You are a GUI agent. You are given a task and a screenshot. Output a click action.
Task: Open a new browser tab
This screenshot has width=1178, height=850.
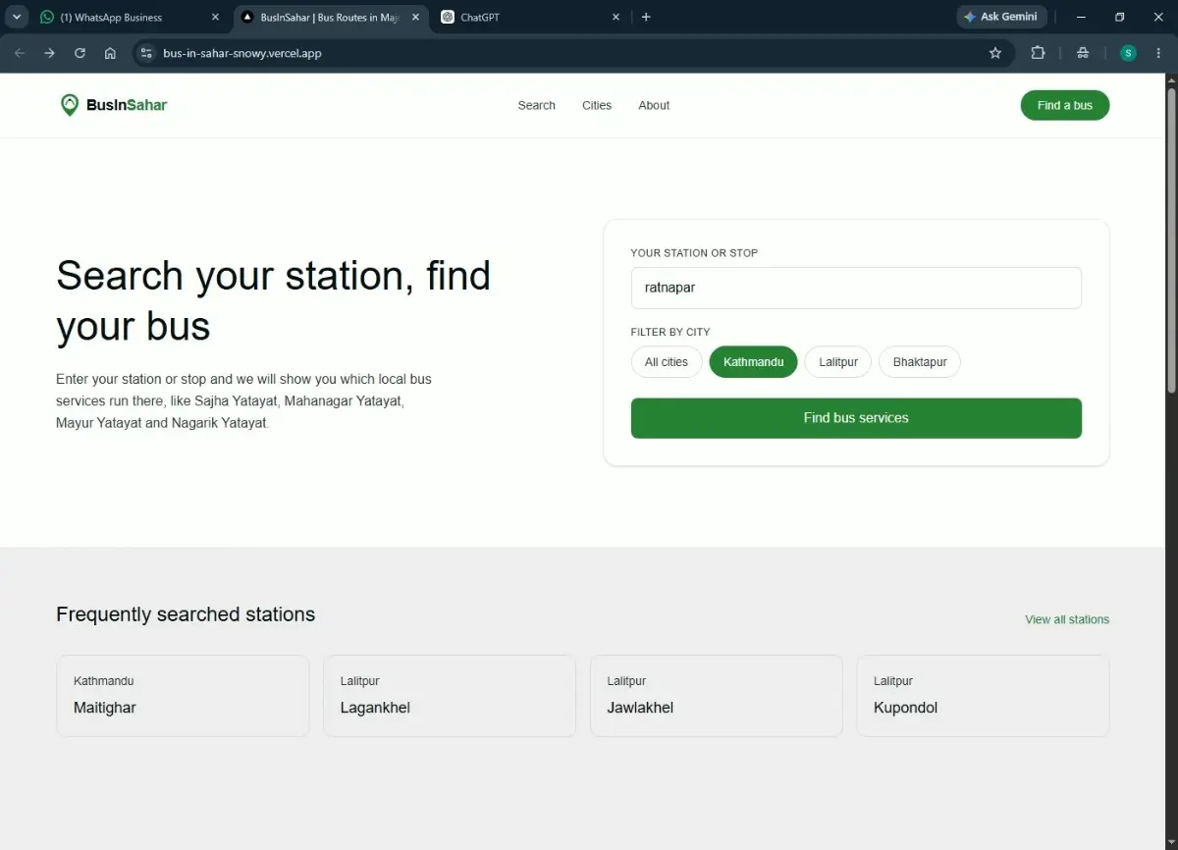(x=646, y=17)
